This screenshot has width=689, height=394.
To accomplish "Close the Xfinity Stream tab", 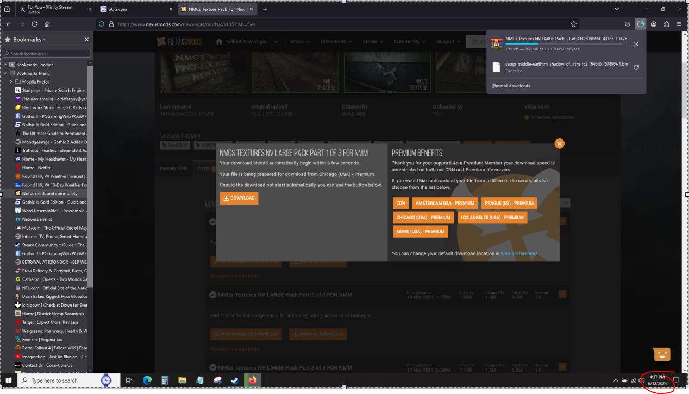I will [90, 9].
